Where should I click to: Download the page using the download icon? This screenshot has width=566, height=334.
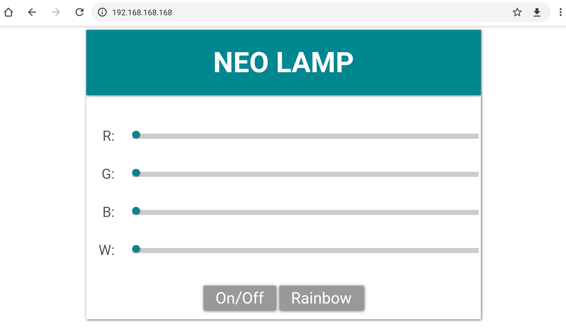tap(537, 12)
